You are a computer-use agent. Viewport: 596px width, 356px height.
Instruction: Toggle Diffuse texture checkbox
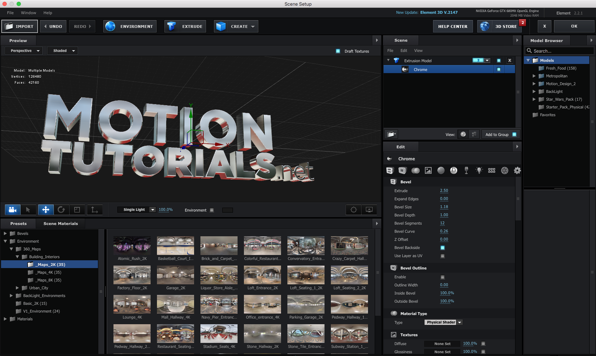483,343
